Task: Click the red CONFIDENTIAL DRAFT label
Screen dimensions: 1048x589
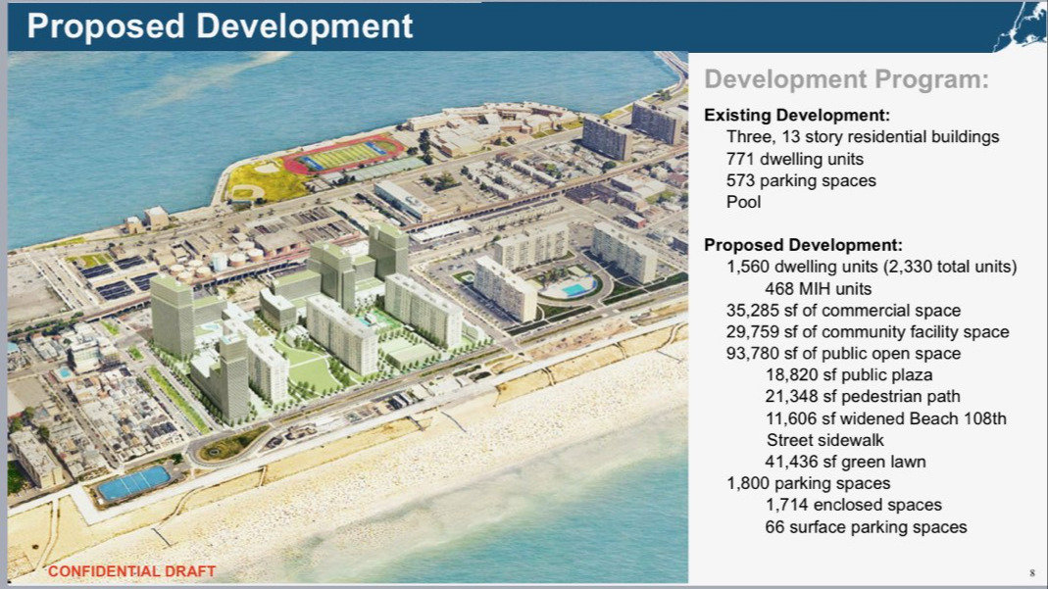Action: [x=131, y=571]
